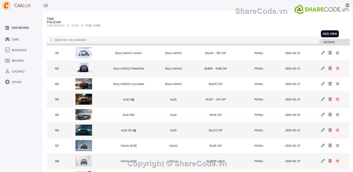
Task: Trash the Audi RS Q8 row 106
Action: (x=330, y=130)
